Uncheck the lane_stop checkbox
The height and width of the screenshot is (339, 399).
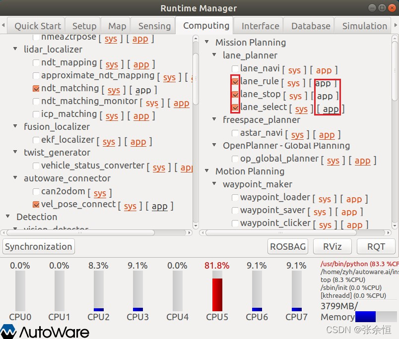point(235,95)
